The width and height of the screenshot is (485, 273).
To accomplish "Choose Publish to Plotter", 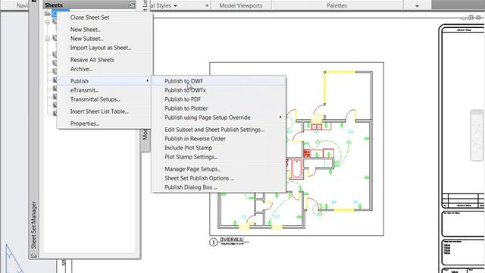I will point(186,108).
